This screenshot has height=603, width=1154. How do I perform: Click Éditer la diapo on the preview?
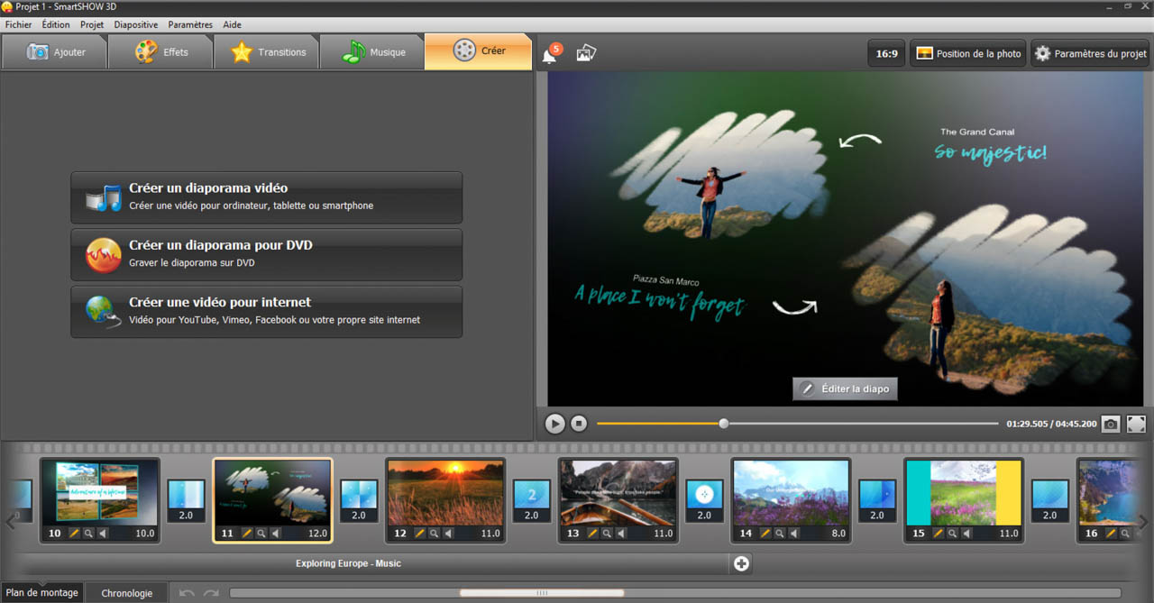point(845,388)
